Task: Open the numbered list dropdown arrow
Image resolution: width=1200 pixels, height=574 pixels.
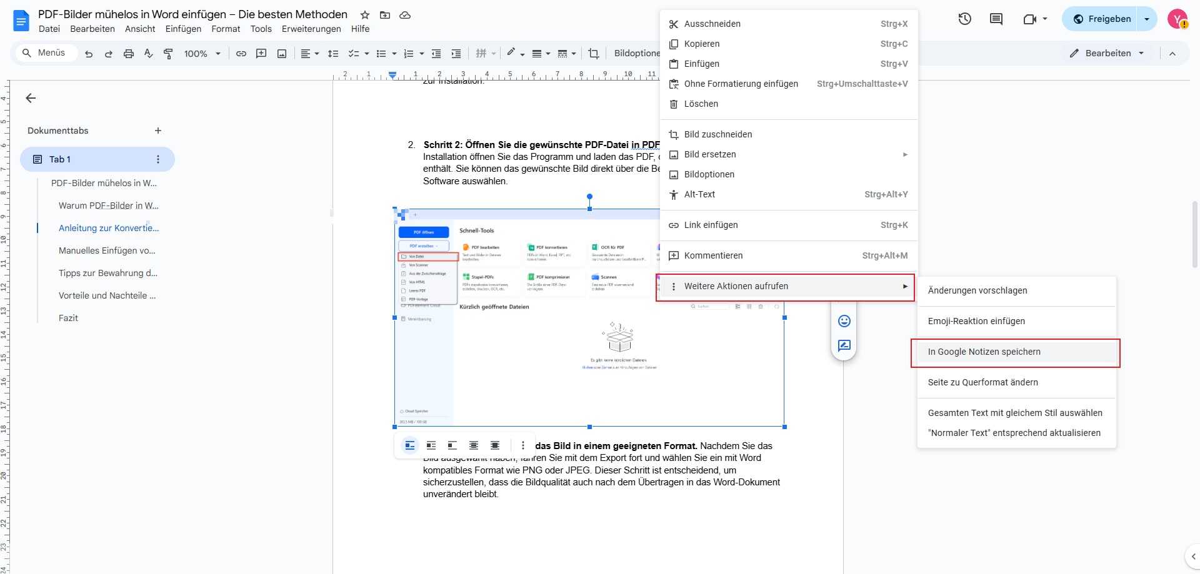Action: [x=422, y=54]
